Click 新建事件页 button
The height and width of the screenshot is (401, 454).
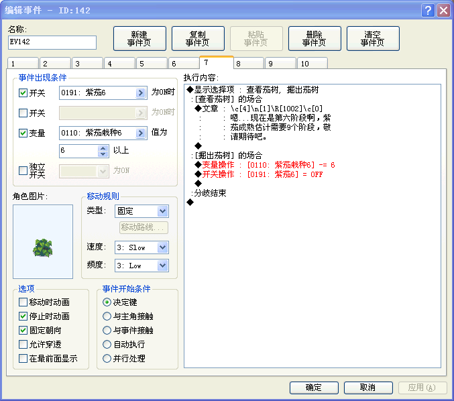[x=139, y=38]
